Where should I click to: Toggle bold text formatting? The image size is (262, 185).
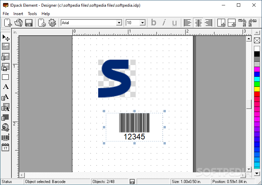click(x=153, y=22)
